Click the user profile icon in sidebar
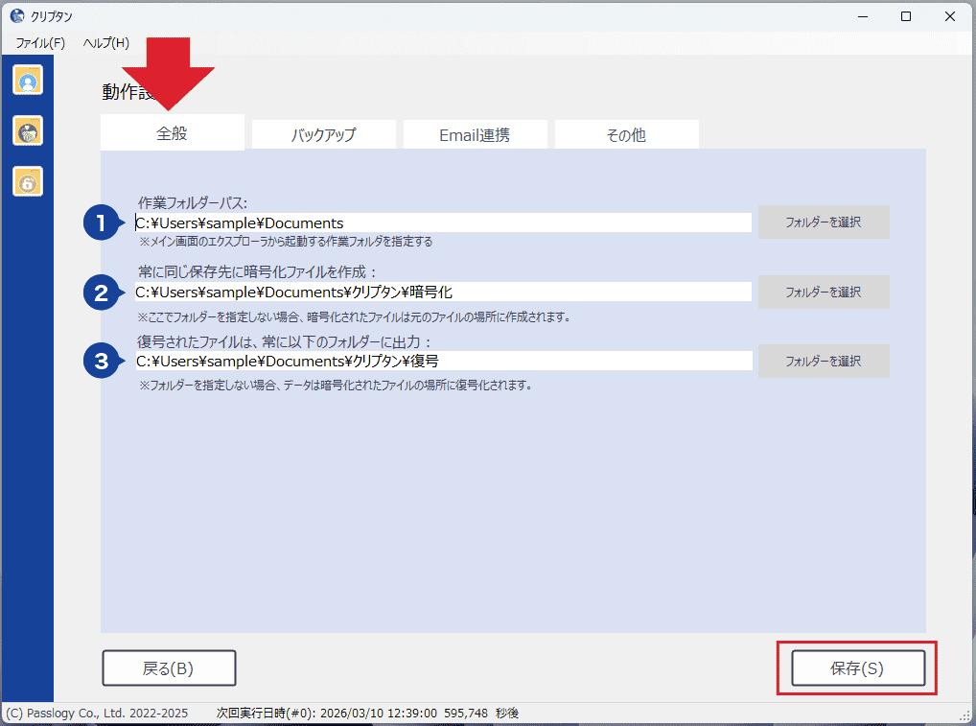This screenshot has height=726, width=976. (x=28, y=81)
